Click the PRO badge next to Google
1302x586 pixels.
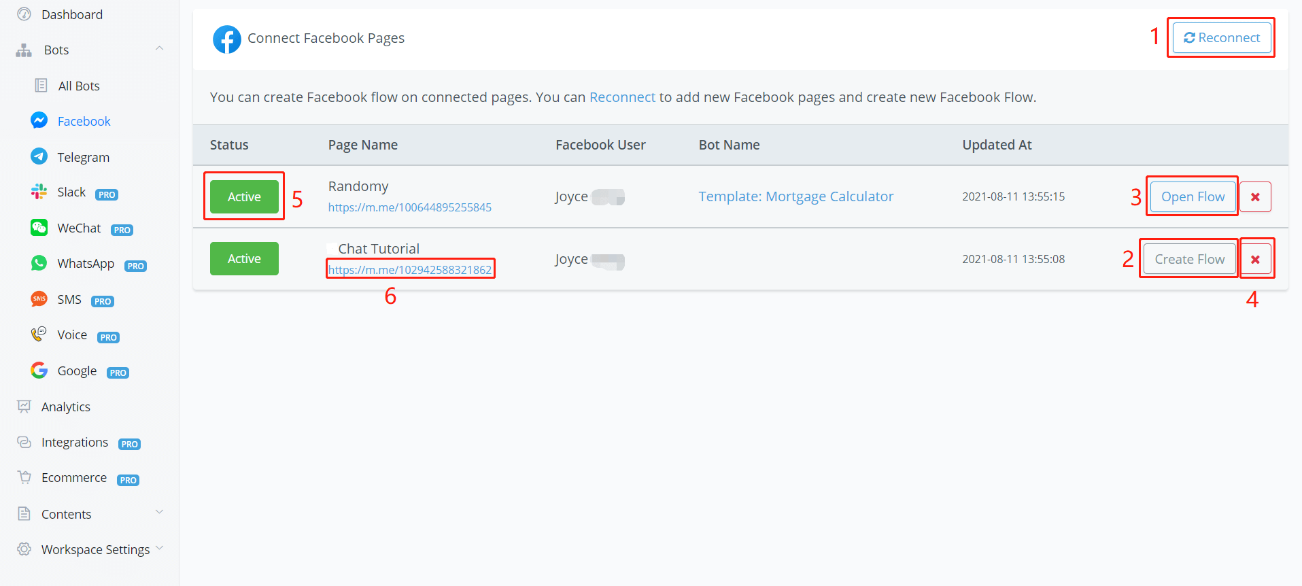[118, 373]
